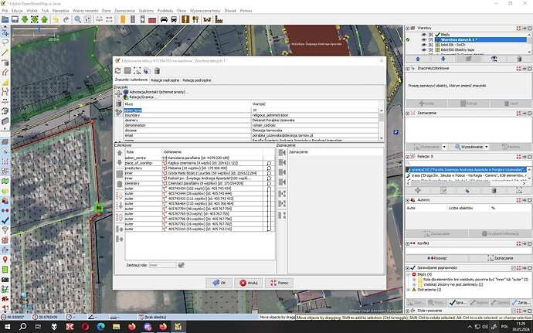This screenshot has height=333, width=533.
Task: Undo last action yellow arrow
Action: (x=56, y=19)
